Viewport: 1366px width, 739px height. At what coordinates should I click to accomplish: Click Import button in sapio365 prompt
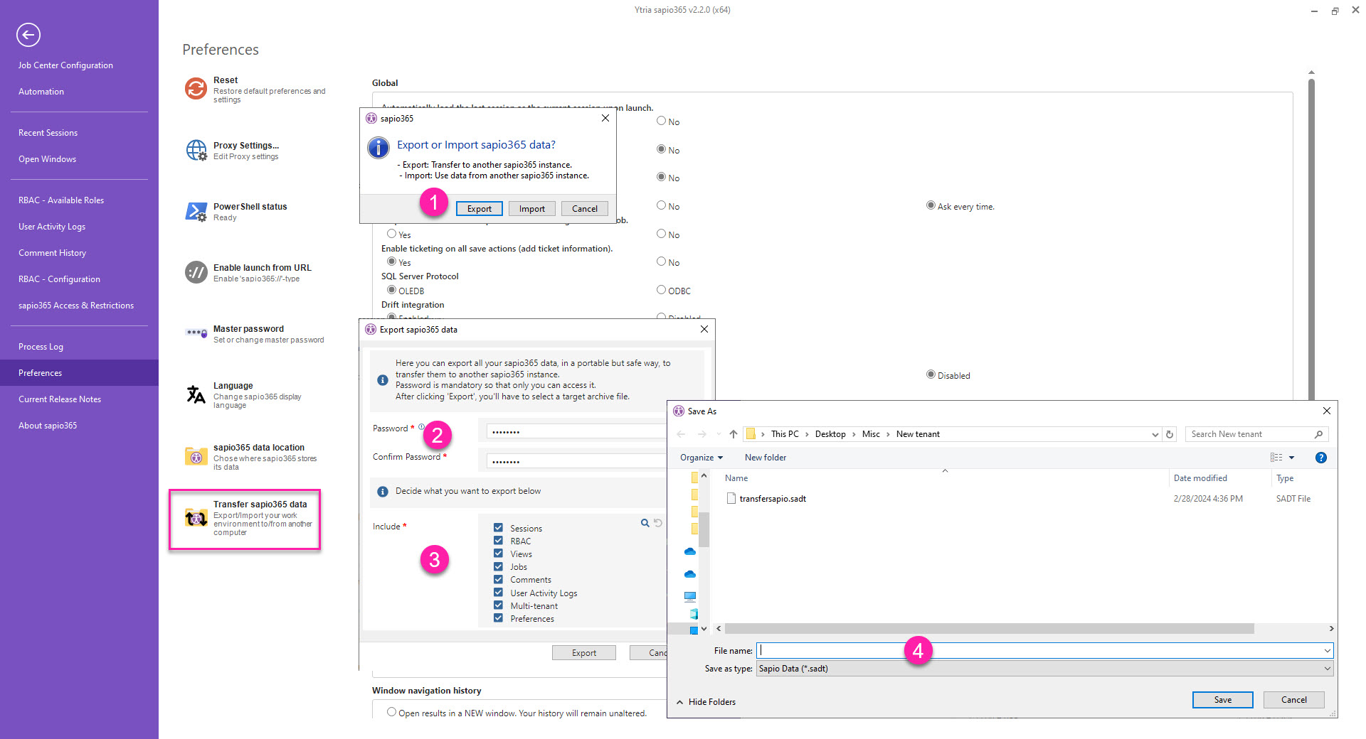point(532,209)
